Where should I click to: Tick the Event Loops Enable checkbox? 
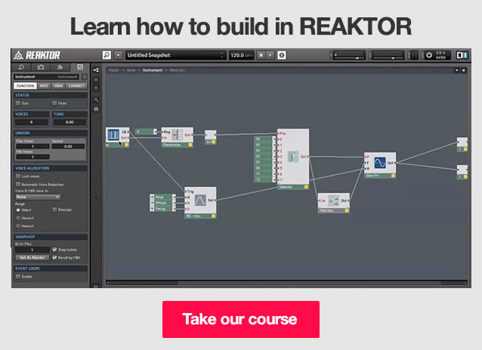coord(18,276)
